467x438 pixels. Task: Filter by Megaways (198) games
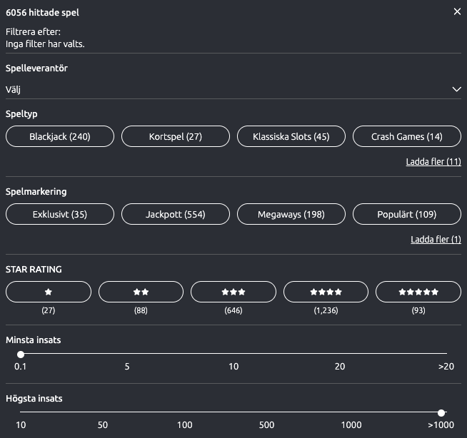click(291, 214)
